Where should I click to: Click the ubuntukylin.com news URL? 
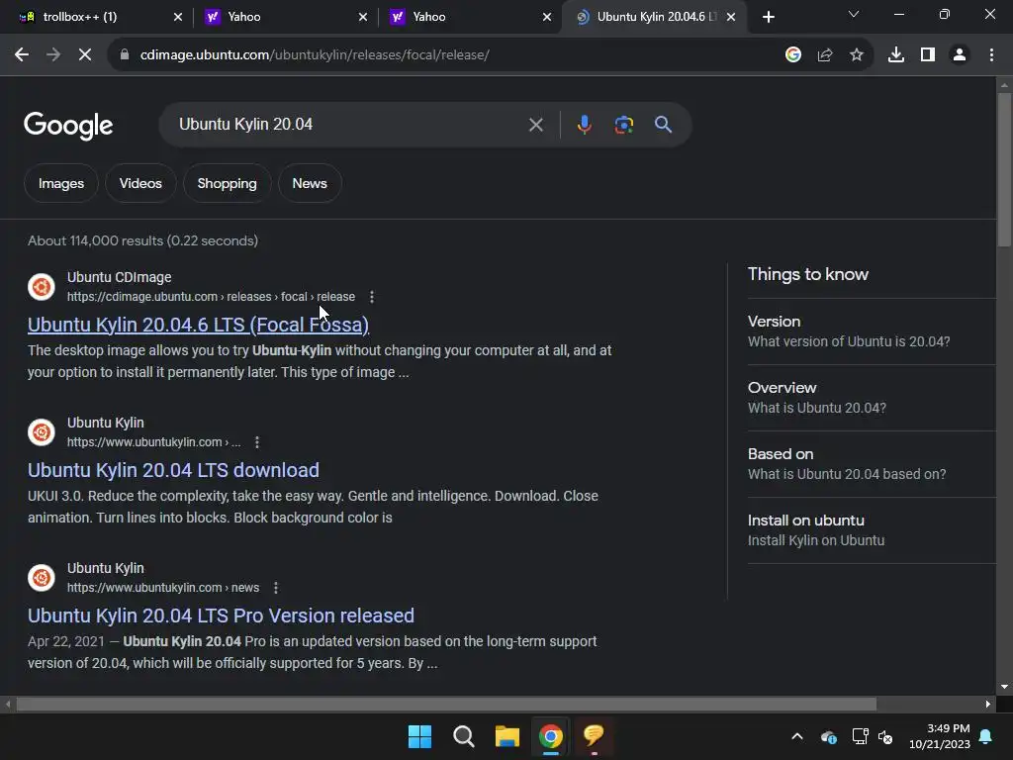pos(163,588)
